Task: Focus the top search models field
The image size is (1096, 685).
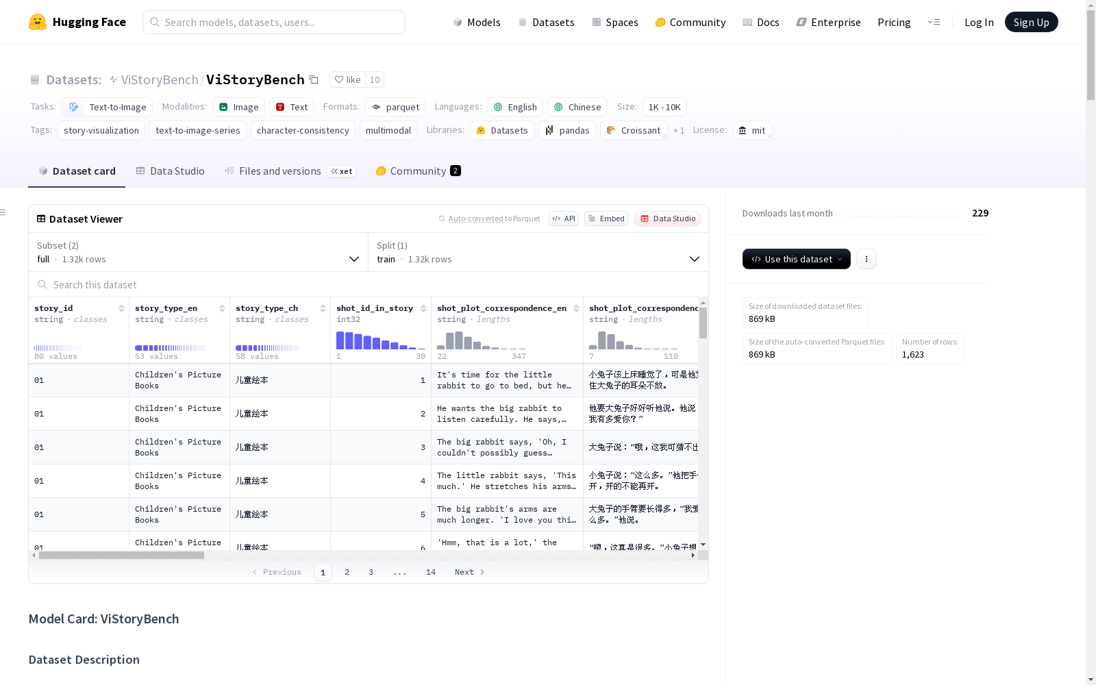Action: click(x=274, y=22)
